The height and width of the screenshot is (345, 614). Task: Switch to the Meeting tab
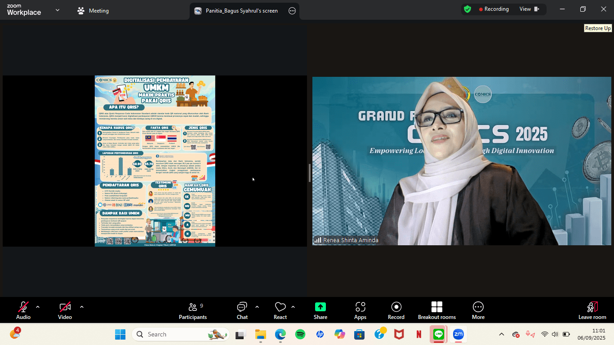93,11
